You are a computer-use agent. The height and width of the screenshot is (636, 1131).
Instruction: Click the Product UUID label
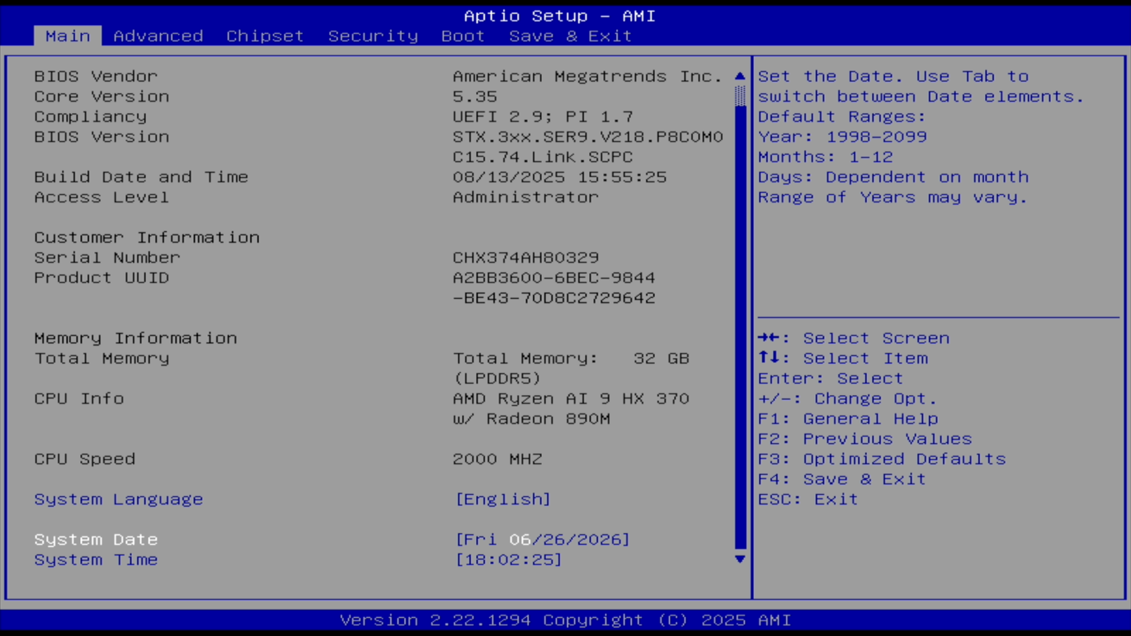[x=102, y=278]
